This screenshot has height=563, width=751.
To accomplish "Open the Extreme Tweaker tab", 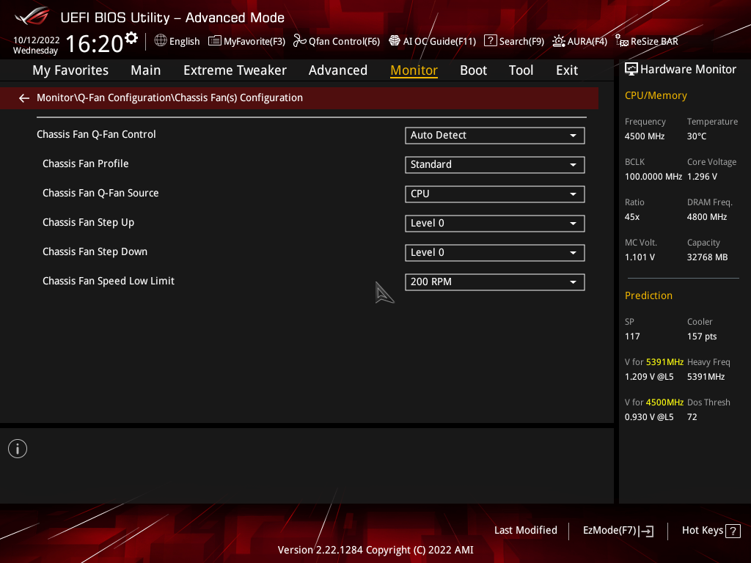I will point(235,70).
